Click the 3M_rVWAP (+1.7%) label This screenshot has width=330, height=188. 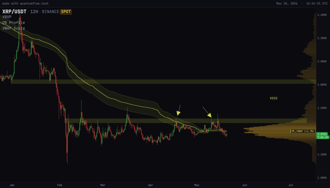tap(303, 131)
